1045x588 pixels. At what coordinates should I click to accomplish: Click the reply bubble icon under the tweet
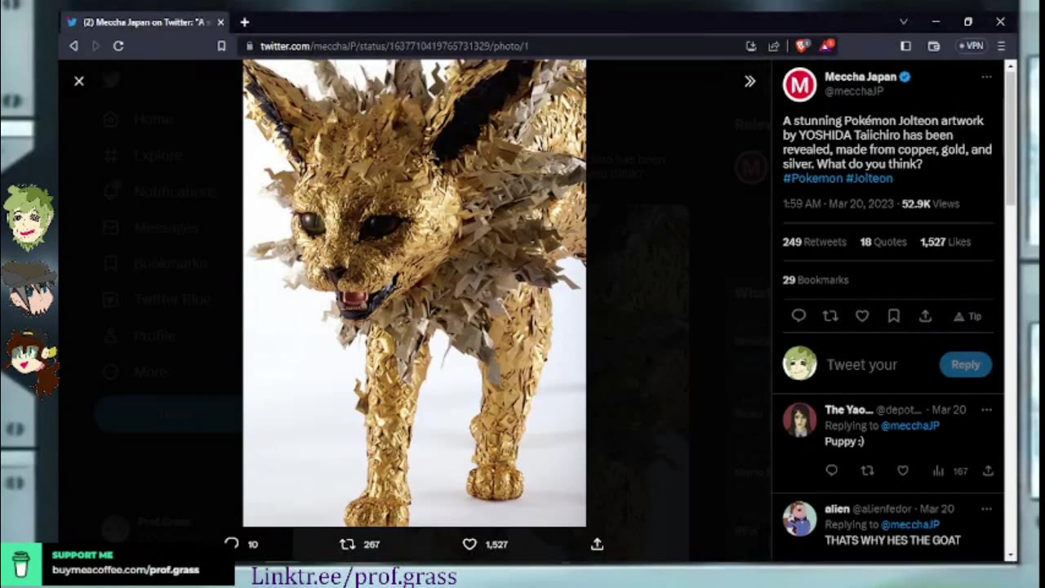(x=798, y=316)
